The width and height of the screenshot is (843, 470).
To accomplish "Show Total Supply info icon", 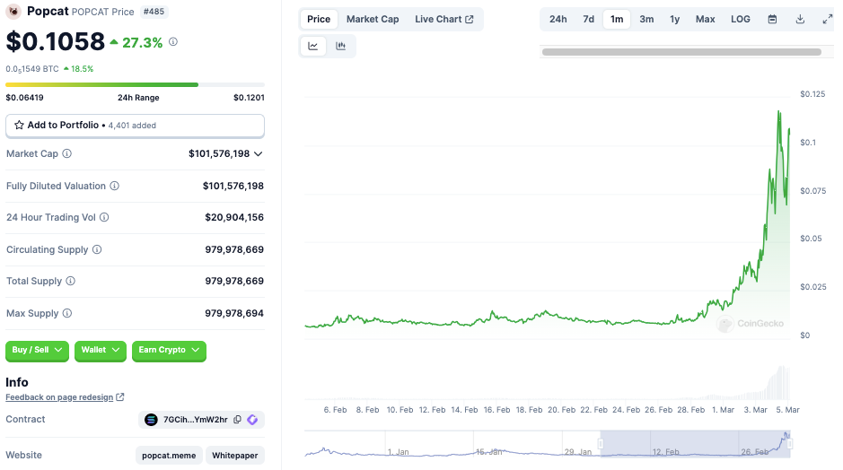I will [70, 281].
